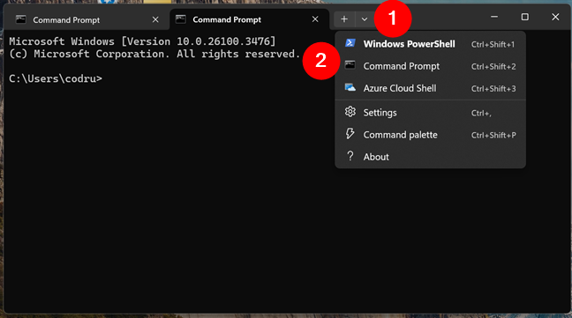Click the second tab's terminal icon
Viewport: 572px width, 318px height.
[x=181, y=19]
